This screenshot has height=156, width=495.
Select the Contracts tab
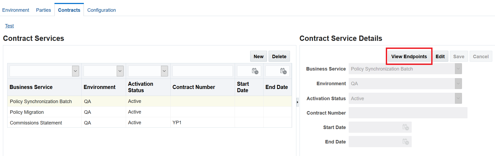click(x=69, y=10)
